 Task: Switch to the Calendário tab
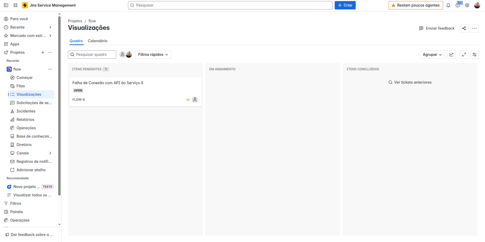pos(98,41)
